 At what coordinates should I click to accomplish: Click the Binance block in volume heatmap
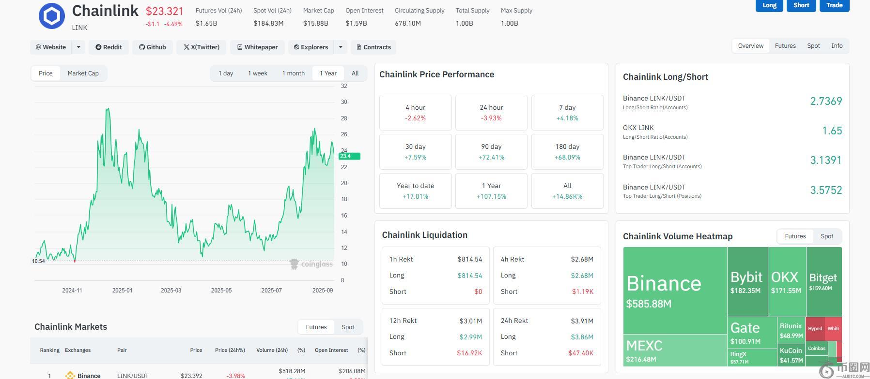(x=674, y=290)
